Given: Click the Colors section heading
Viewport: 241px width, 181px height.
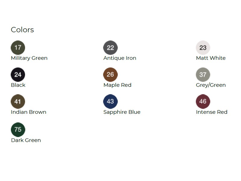Looking at the screenshot, I should coord(22,30).
